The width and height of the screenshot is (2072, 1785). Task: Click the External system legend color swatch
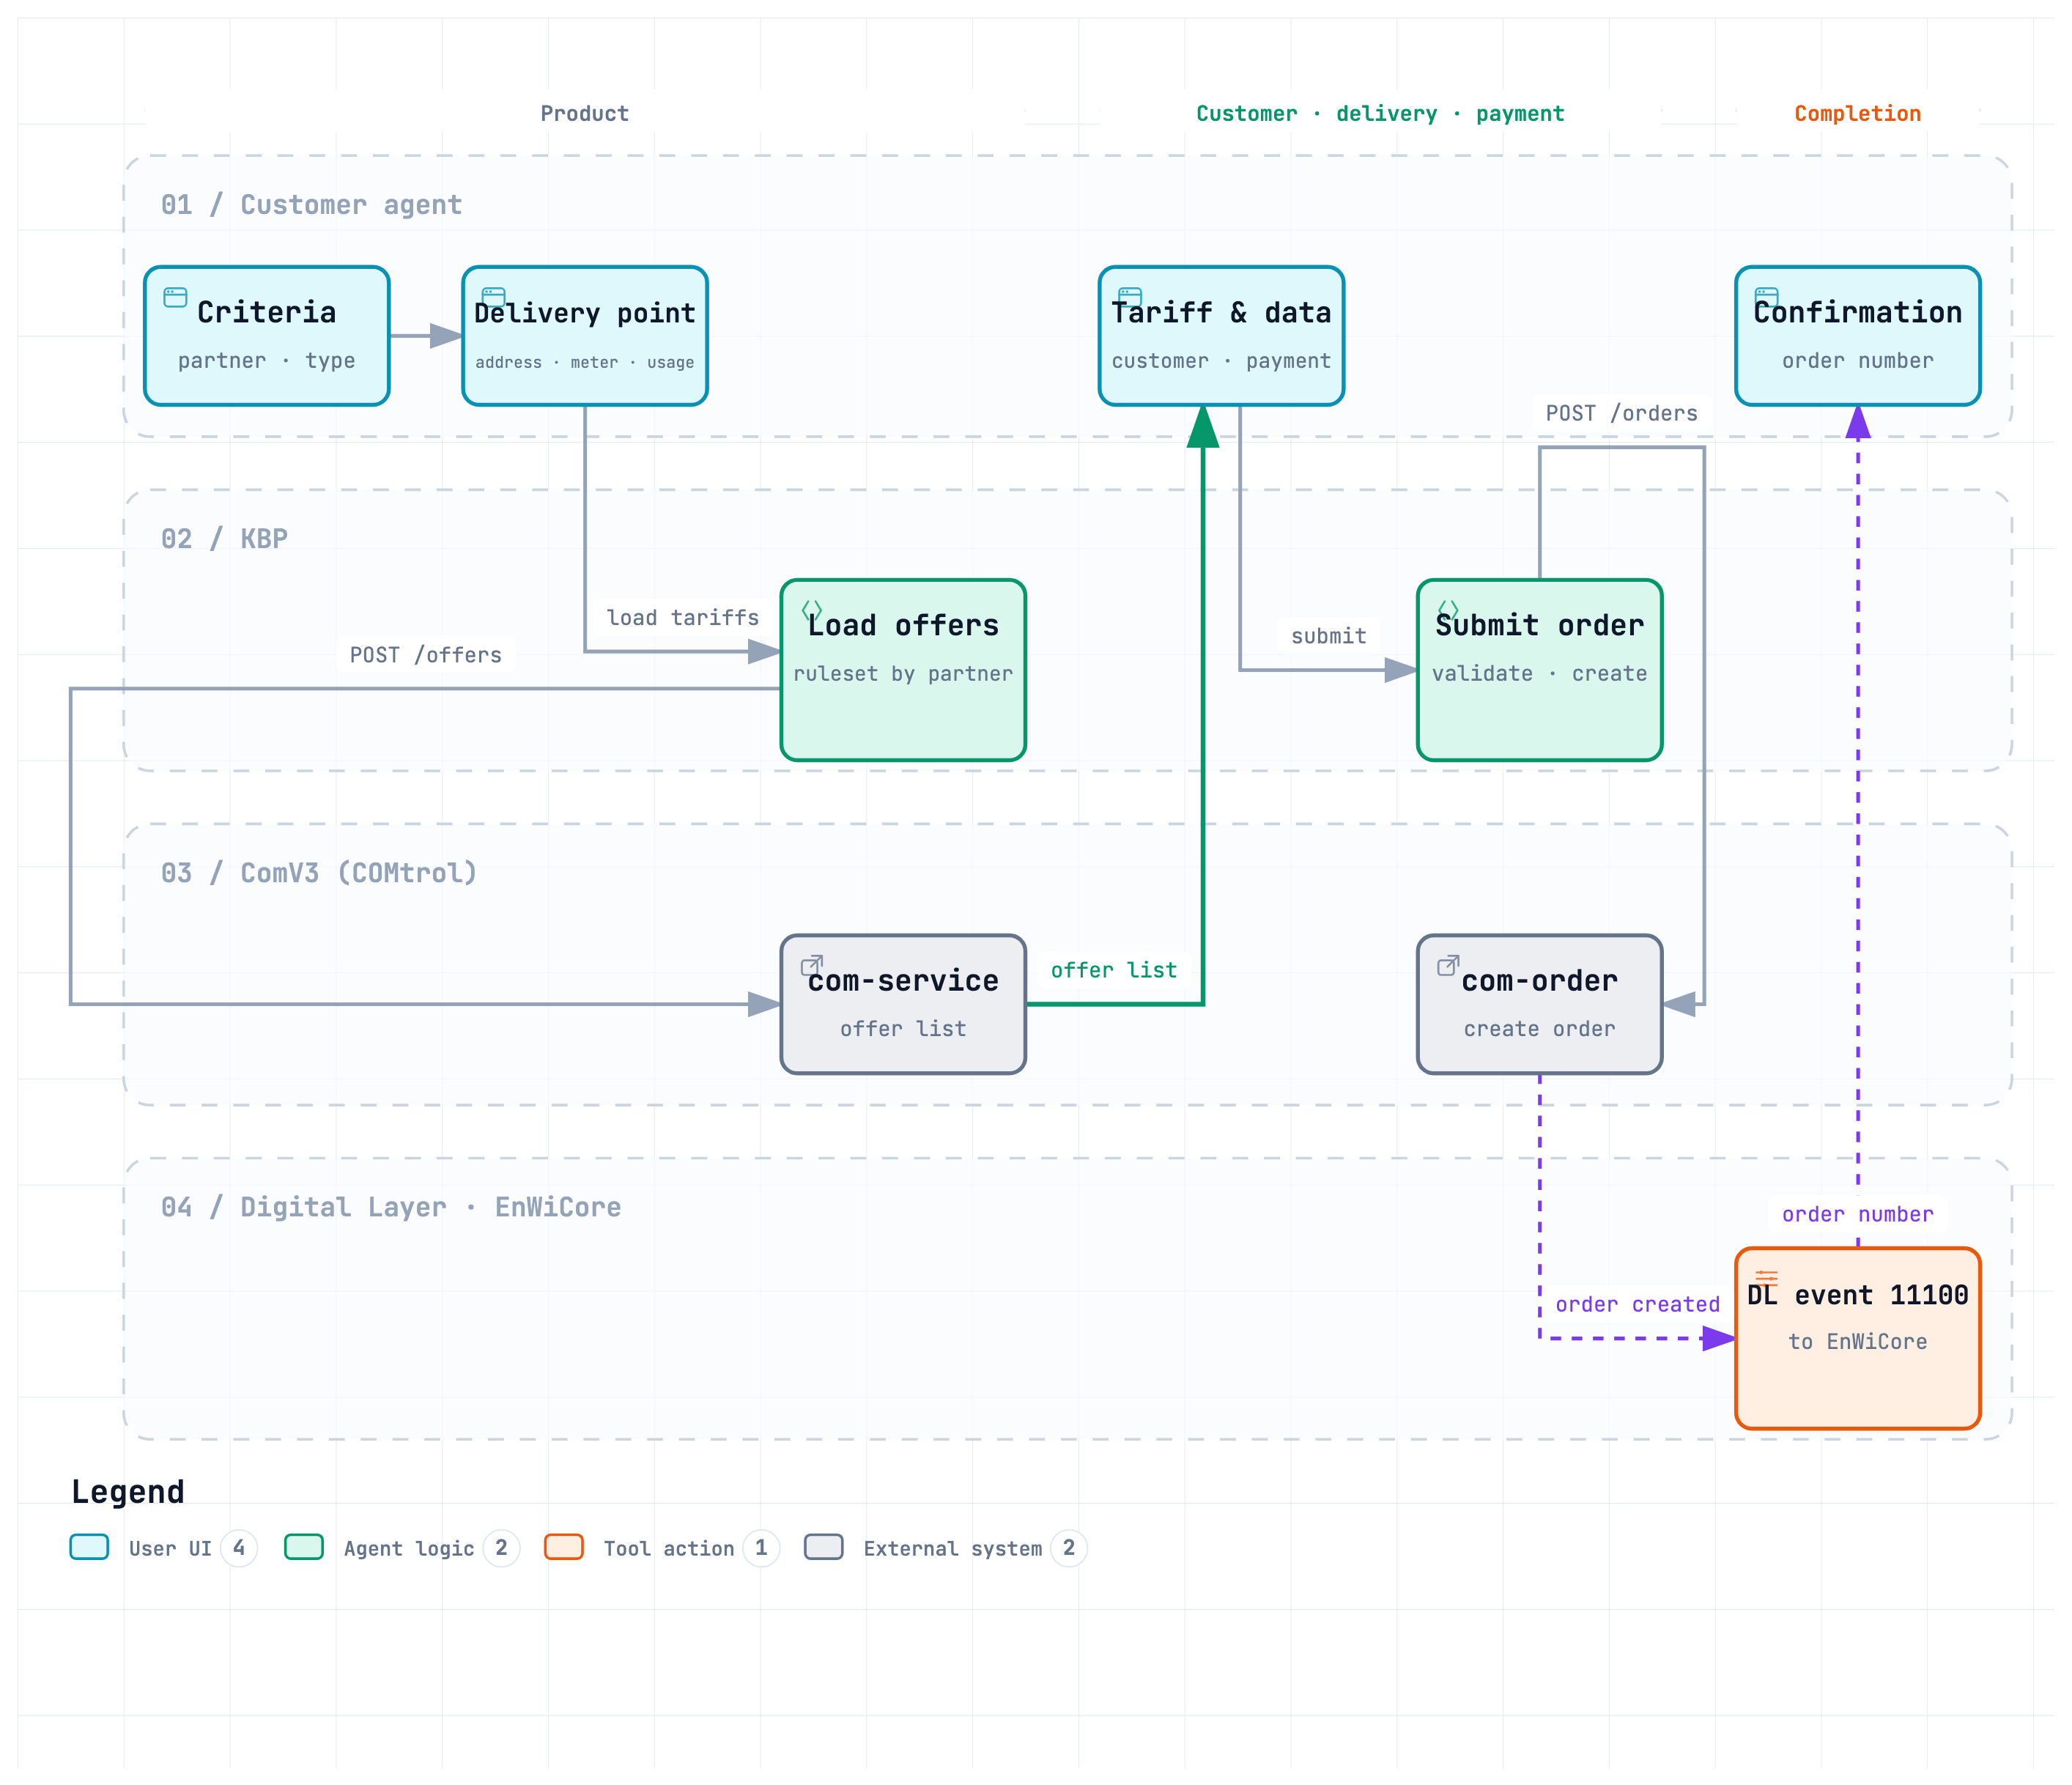coord(824,1547)
